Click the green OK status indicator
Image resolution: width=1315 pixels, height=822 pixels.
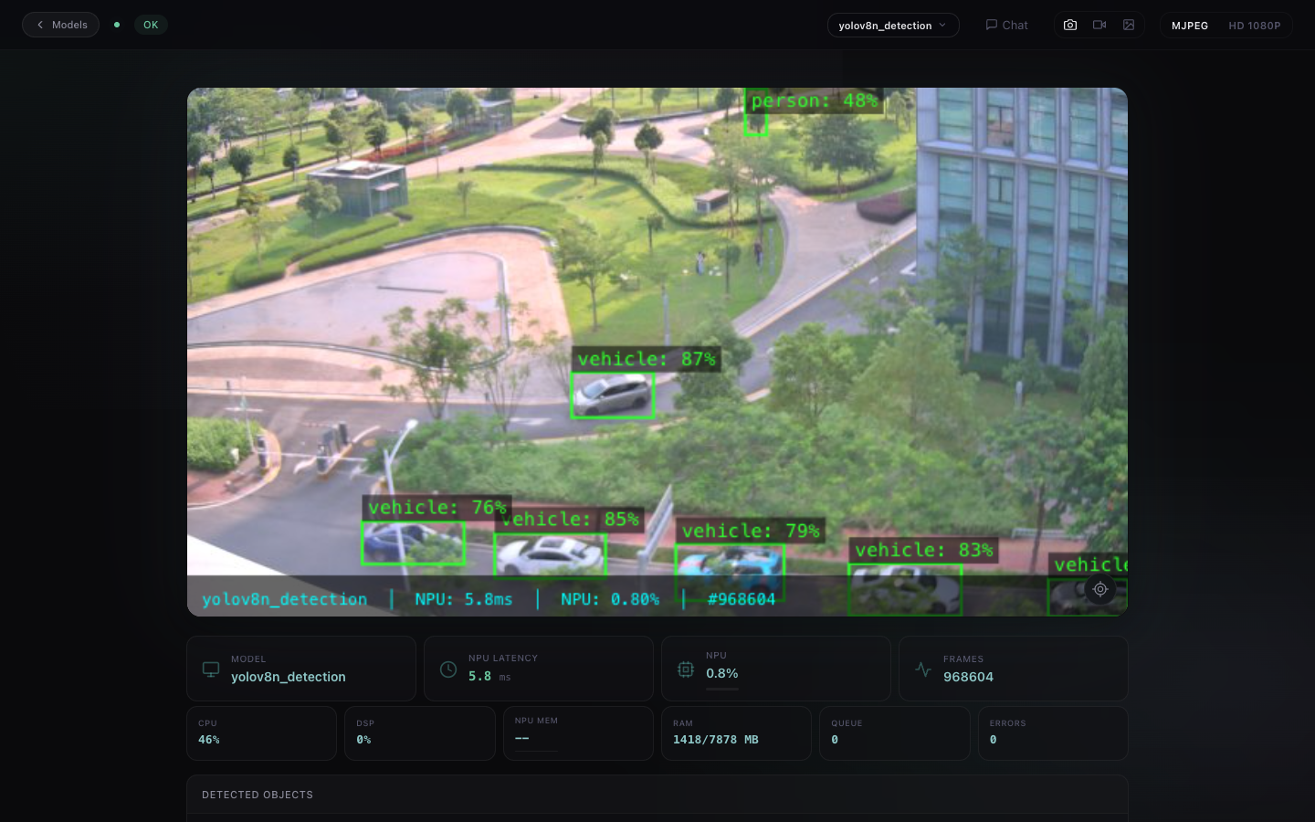[151, 25]
